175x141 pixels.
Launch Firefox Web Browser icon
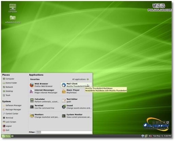32,85
